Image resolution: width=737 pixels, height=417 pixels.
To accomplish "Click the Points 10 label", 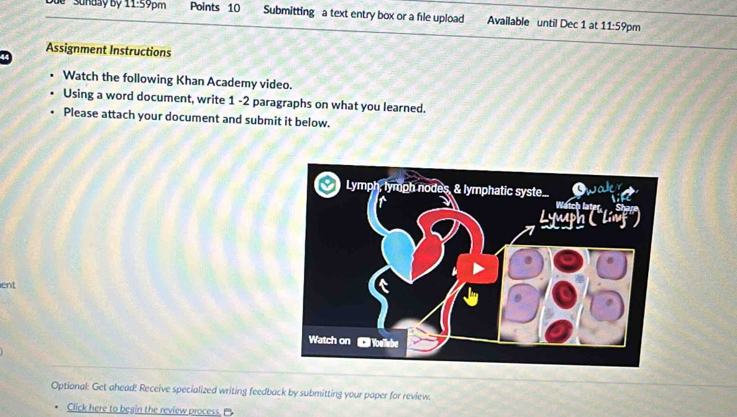I will [215, 7].
